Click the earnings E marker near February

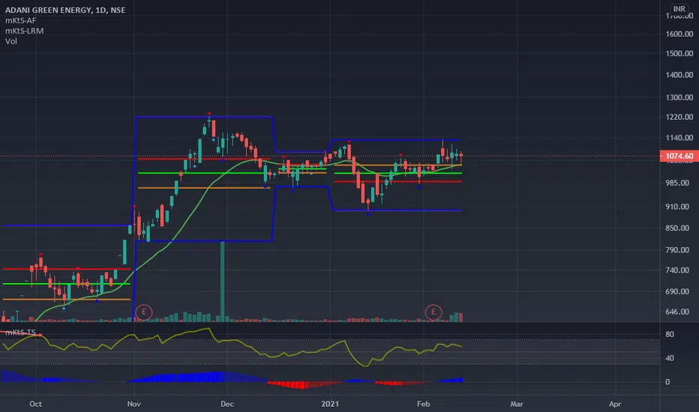pos(433,312)
